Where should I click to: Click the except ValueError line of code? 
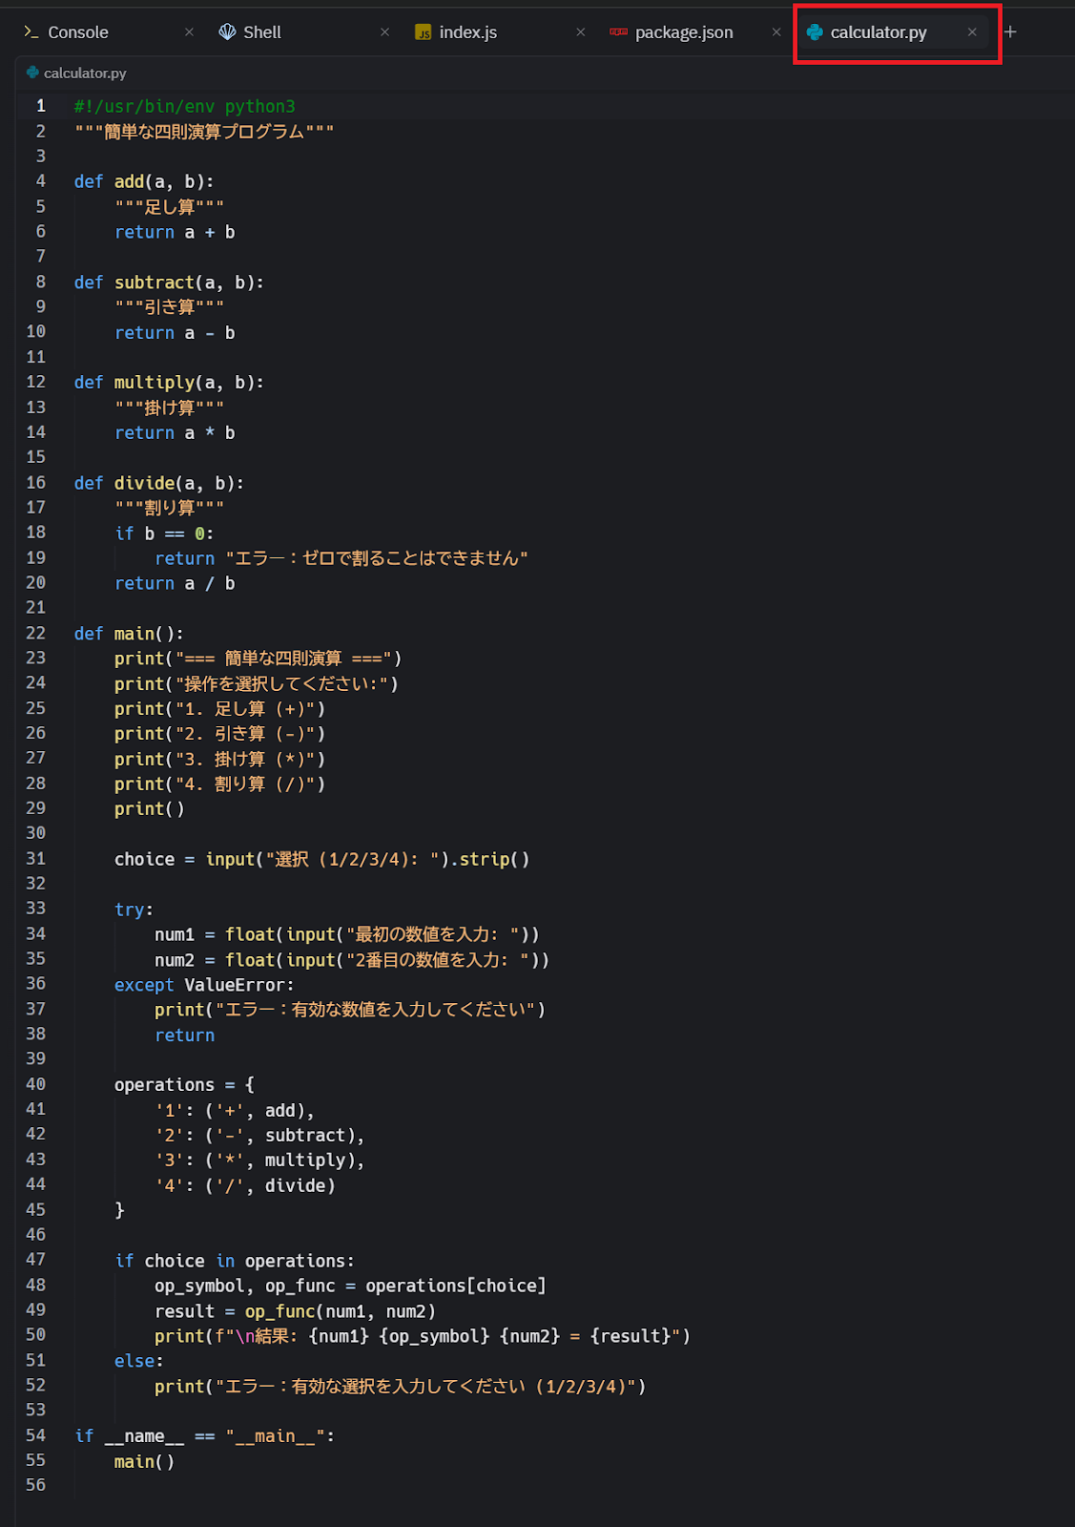click(204, 985)
